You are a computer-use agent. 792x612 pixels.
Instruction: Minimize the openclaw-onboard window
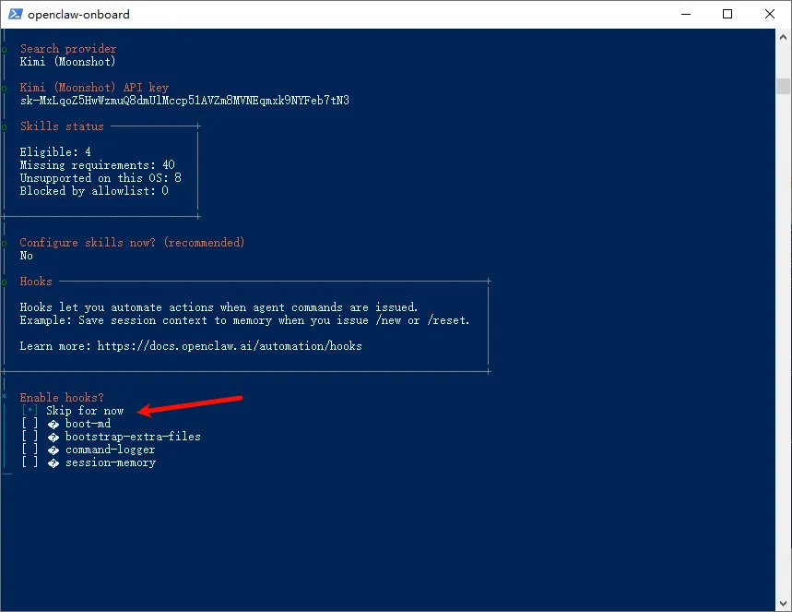685,14
